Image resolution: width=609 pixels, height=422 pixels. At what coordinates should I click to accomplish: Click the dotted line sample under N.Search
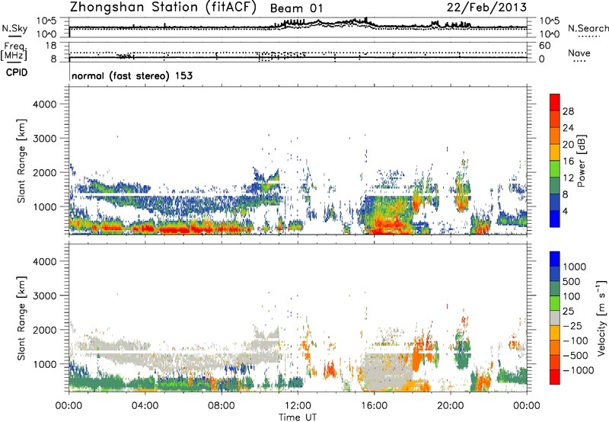[589, 37]
